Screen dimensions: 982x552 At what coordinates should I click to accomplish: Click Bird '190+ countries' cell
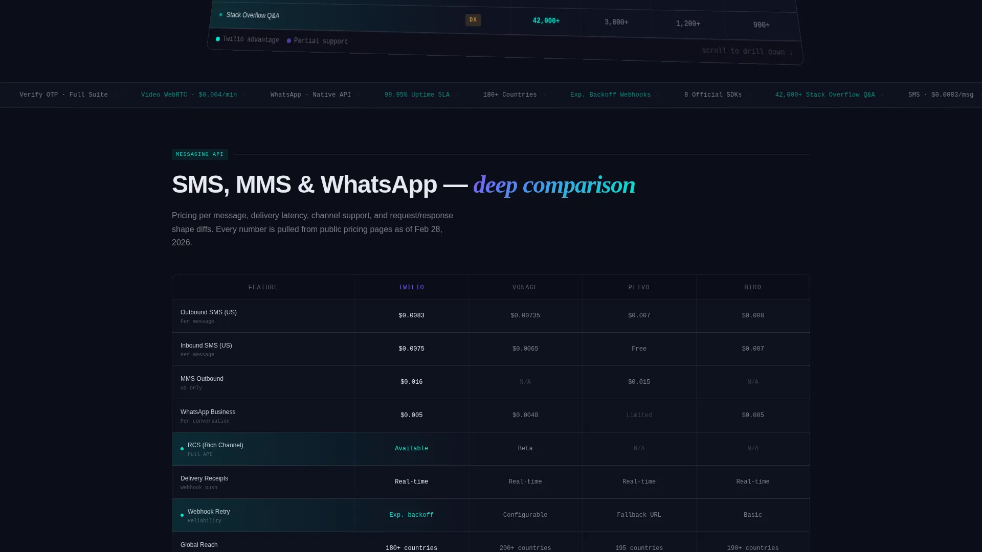(753, 548)
